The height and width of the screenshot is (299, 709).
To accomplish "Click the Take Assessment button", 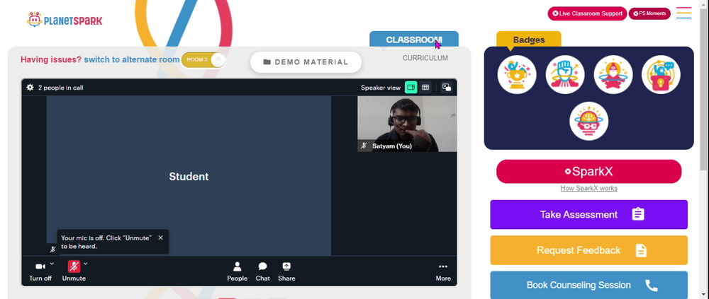I will click(x=588, y=215).
